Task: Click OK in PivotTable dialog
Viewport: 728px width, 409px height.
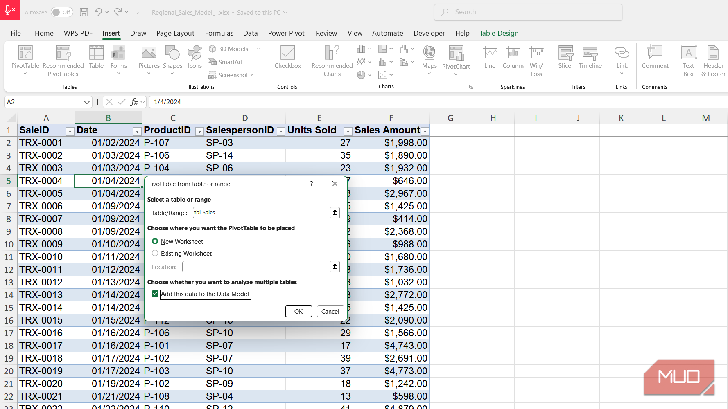Action: 298,311
